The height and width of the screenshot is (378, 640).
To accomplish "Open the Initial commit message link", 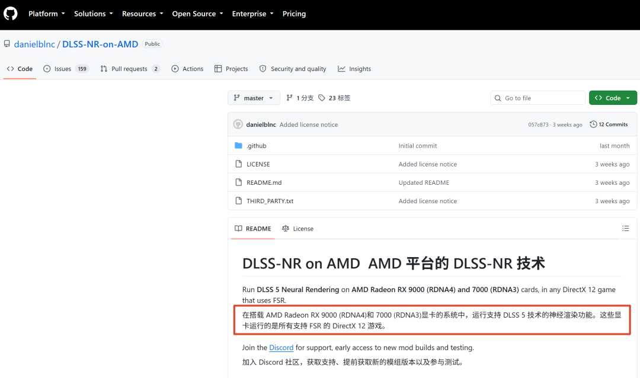I will (x=418, y=146).
